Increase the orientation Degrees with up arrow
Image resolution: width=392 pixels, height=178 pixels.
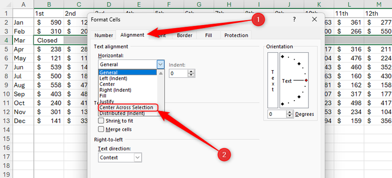tap(290, 112)
